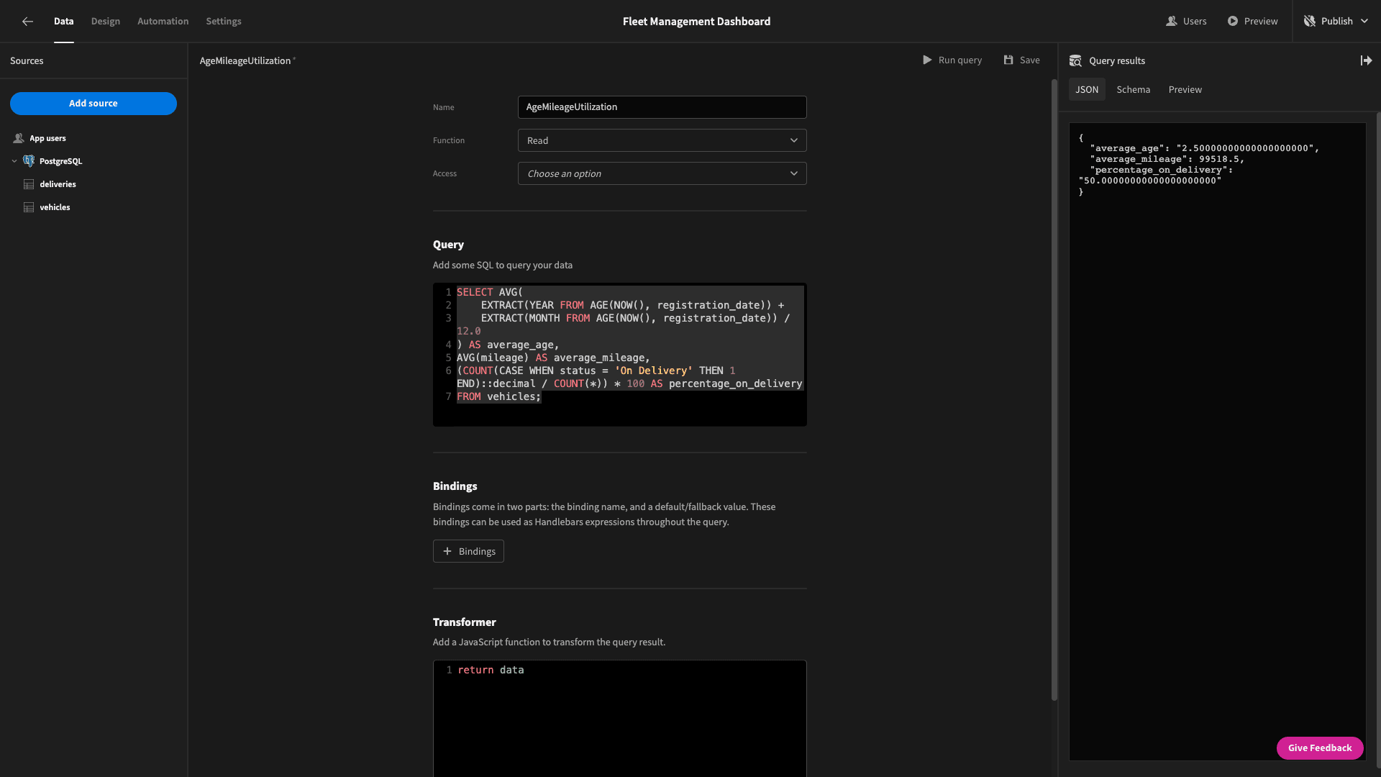Screen dimensions: 1381x777
Task: Select the deliveries table
Action: [58, 185]
